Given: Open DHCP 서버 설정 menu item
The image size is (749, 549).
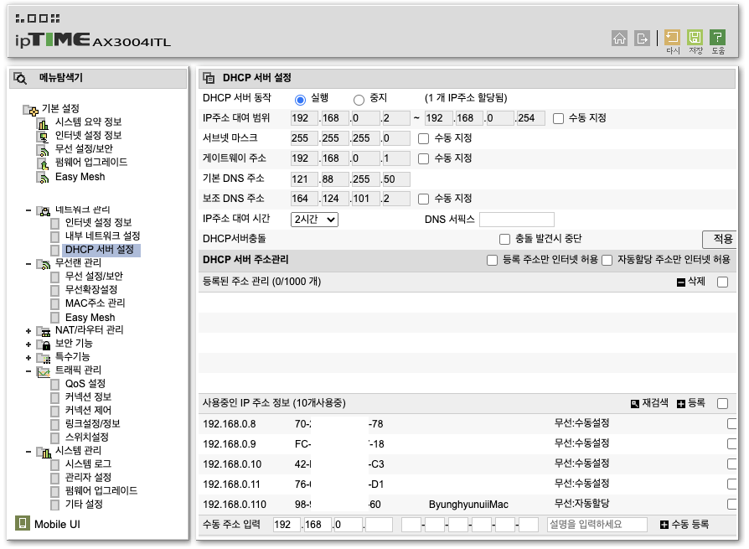Looking at the screenshot, I should tap(100, 250).
